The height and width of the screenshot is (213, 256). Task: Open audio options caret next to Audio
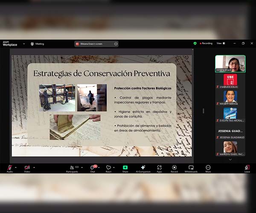click(x=16, y=167)
